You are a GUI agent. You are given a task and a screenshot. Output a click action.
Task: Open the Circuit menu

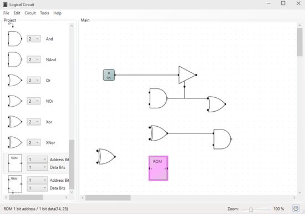click(30, 13)
